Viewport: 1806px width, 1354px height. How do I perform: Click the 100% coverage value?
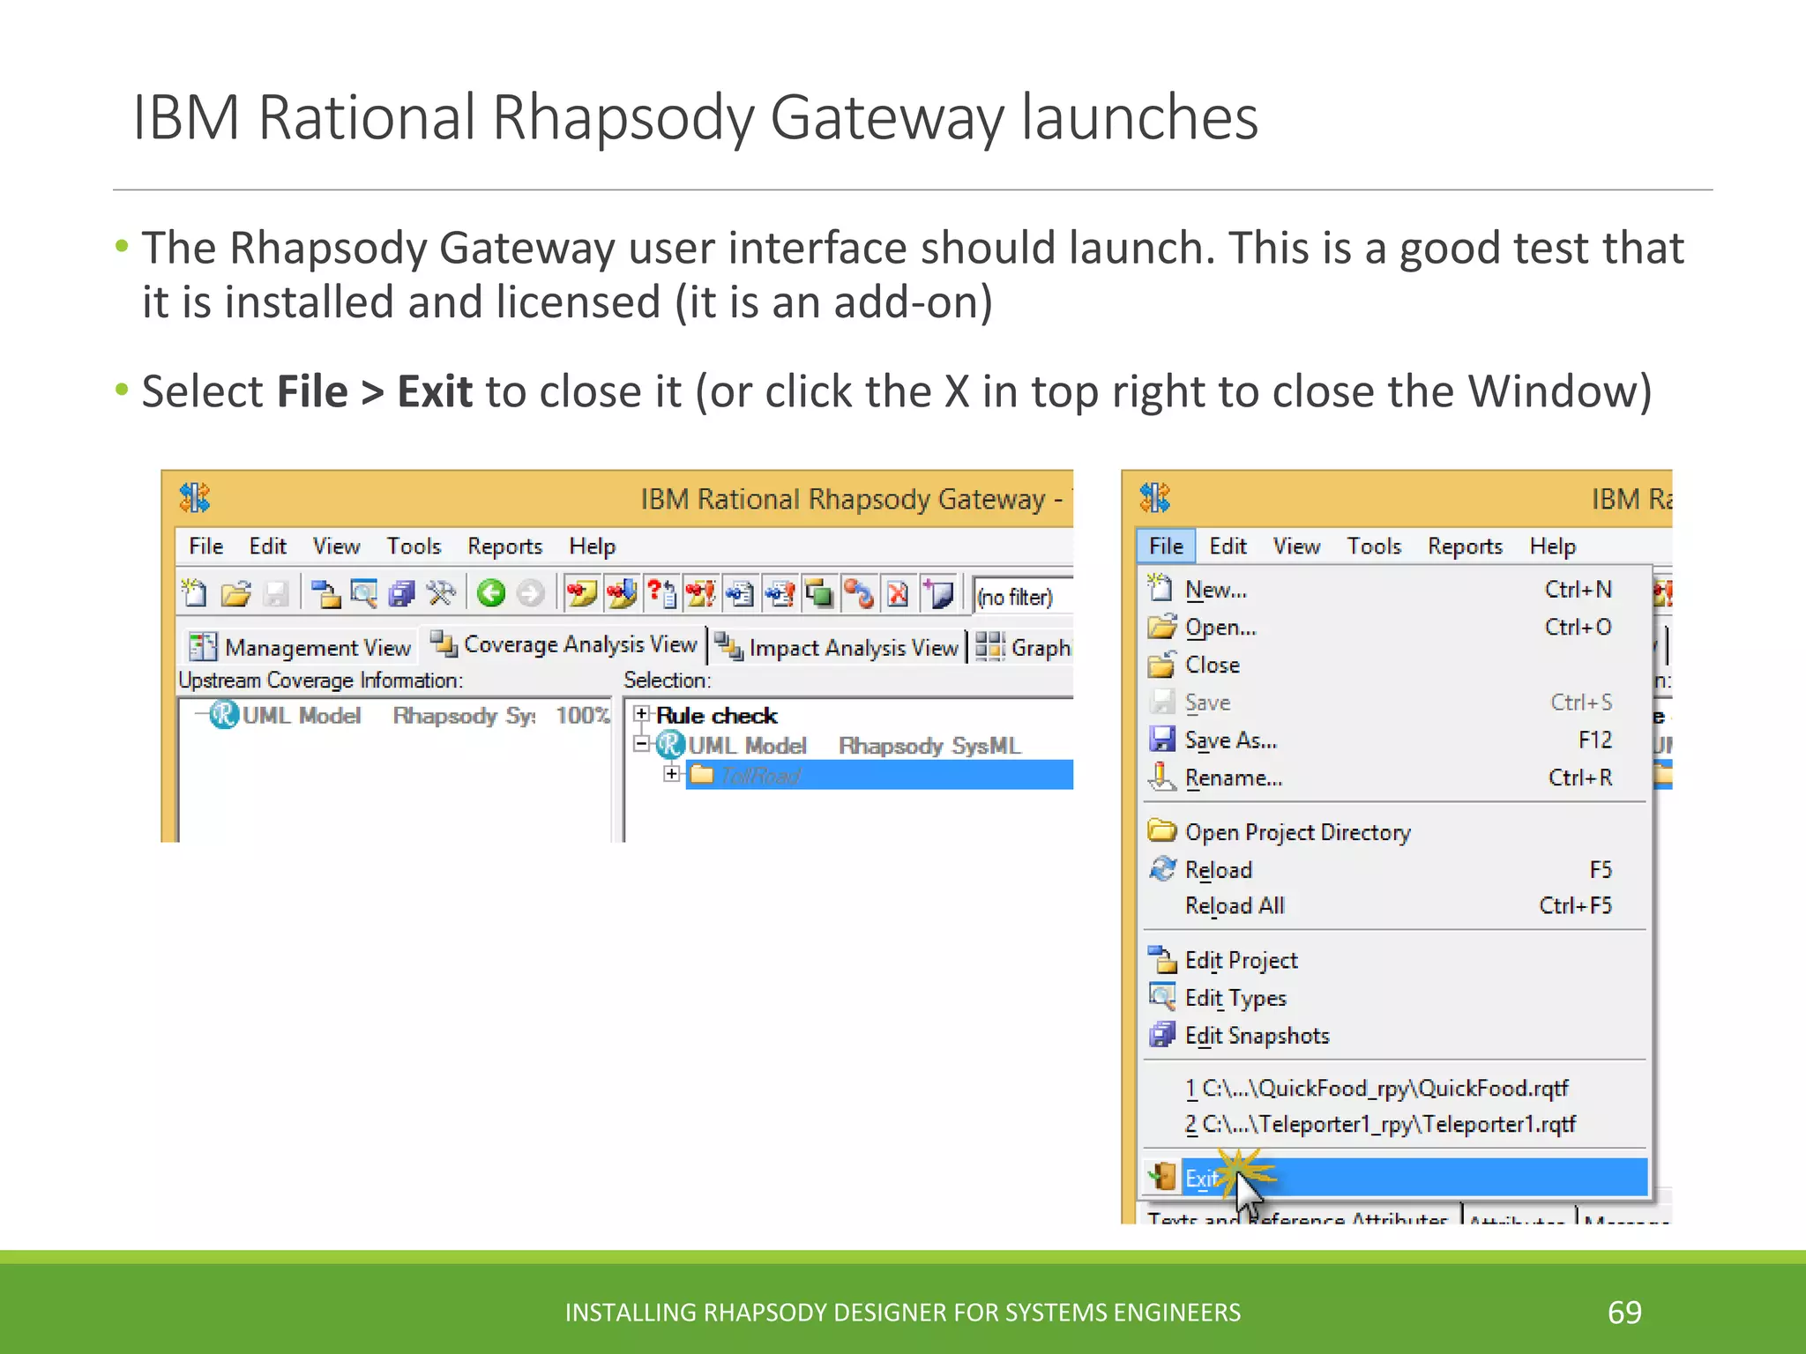click(583, 715)
